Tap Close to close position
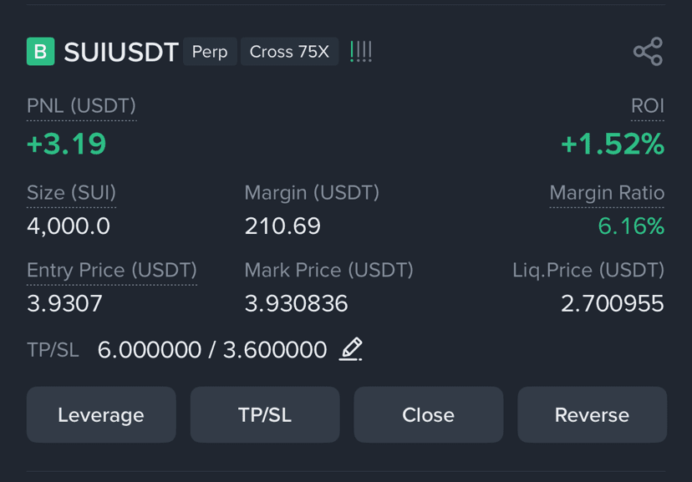 (x=429, y=414)
